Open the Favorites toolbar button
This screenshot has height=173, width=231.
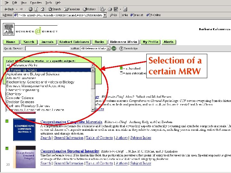click(72, 9)
